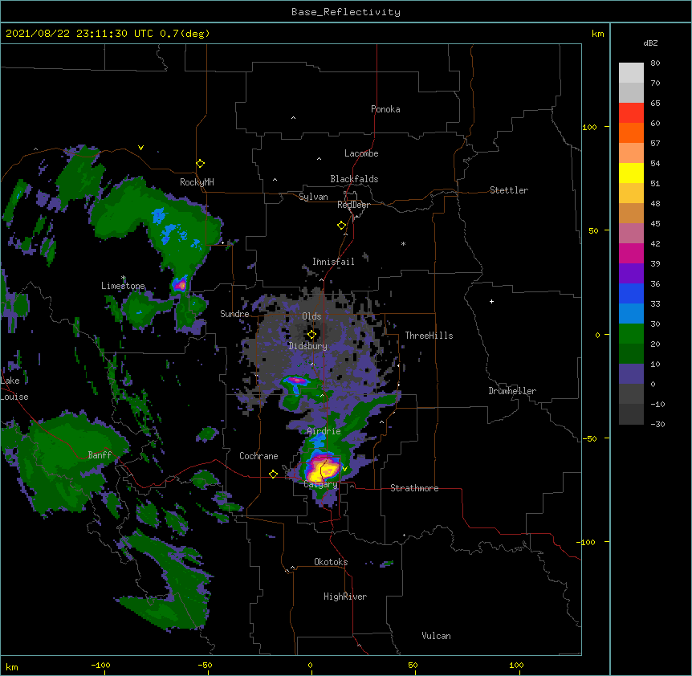
Task: Click the small magenta cell east of Limestone
Action: (x=180, y=285)
